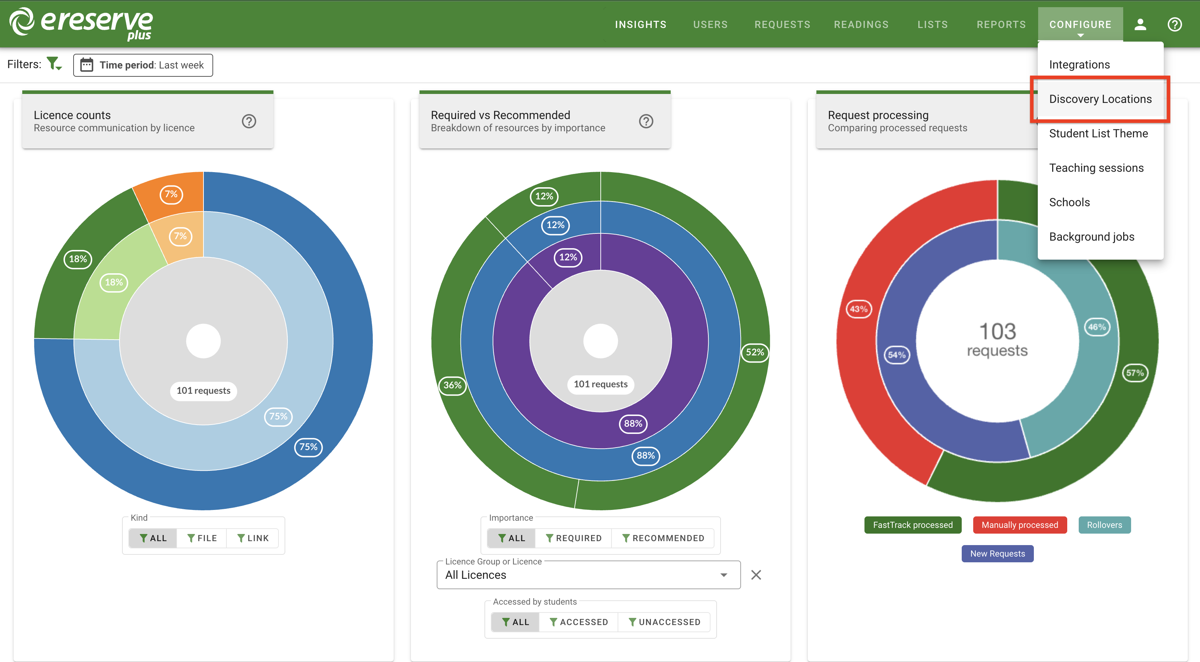Viewport: 1200px width, 662px height.
Task: Click the user account profile icon
Action: (1140, 24)
